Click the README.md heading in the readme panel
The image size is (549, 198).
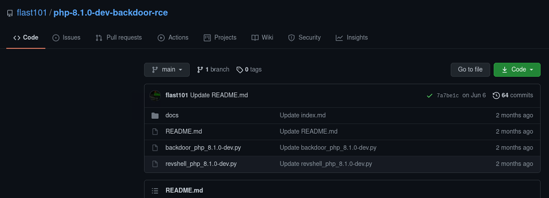184,190
